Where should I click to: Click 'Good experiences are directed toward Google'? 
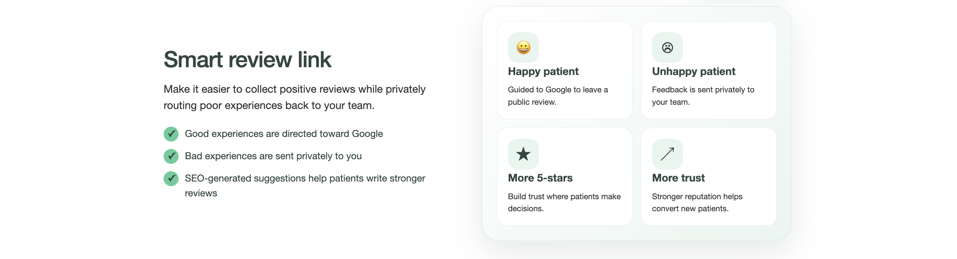tap(284, 134)
